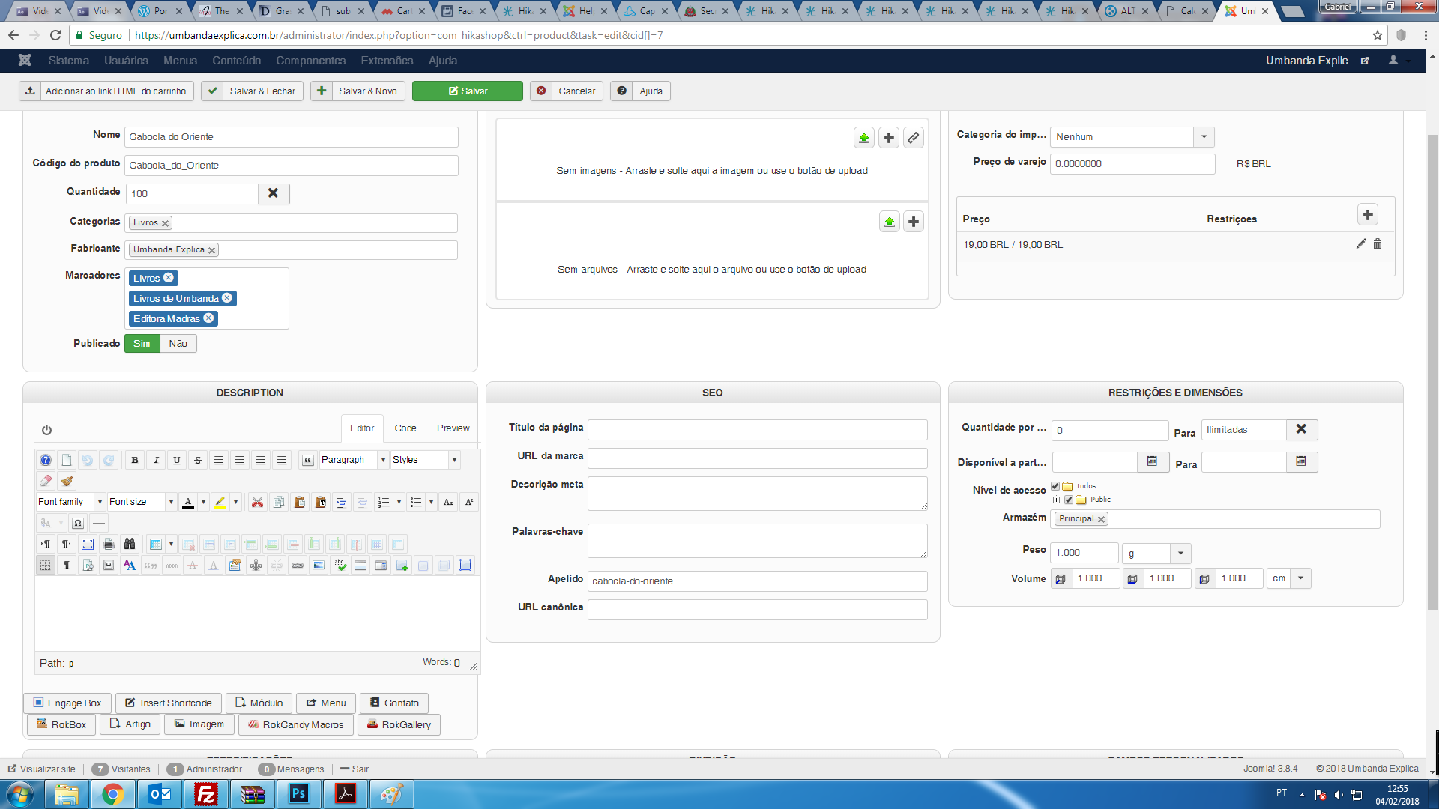Click the print icon in editor toolbar
The width and height of the screenshot is (1439, 809).
(109, 544)
